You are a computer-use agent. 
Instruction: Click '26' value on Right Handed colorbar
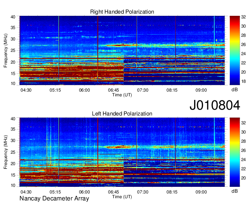click(243, 44)
